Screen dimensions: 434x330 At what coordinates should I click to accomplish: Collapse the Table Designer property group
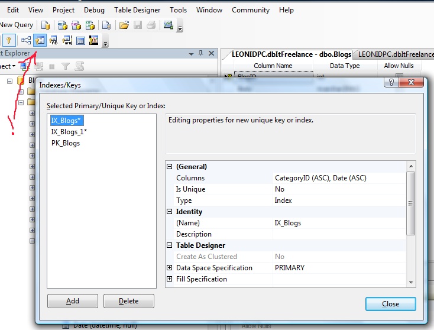[x=169, y=245]
